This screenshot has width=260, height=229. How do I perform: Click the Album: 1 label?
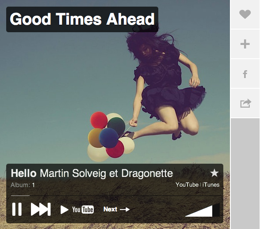23,185
